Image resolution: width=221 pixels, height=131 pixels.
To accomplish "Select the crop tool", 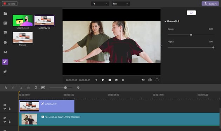I will [x=21, y=88].
